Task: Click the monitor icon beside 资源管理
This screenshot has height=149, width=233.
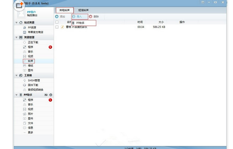Action: [x=21, y=37]
